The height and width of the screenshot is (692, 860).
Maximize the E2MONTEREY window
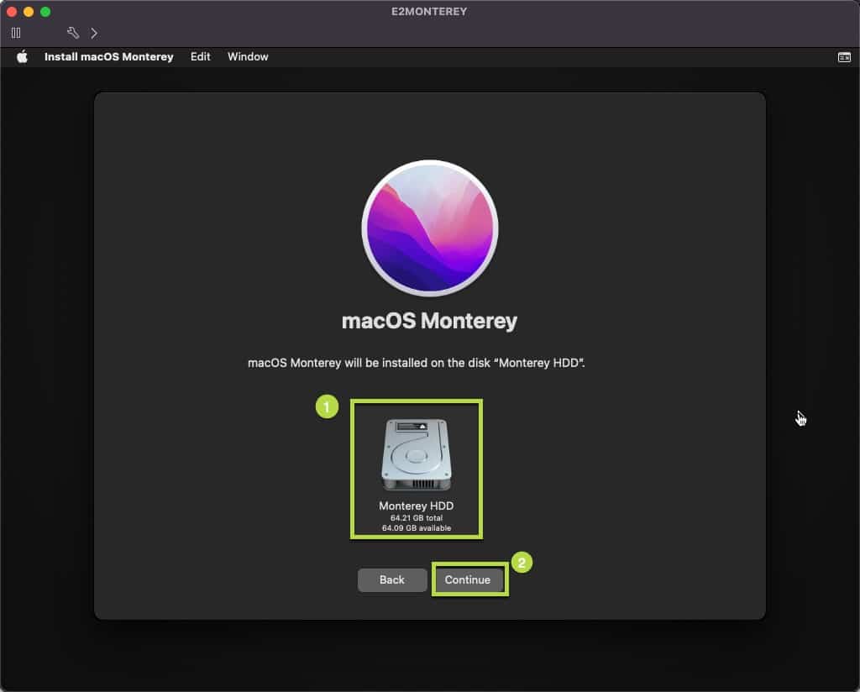pos(45,12)
